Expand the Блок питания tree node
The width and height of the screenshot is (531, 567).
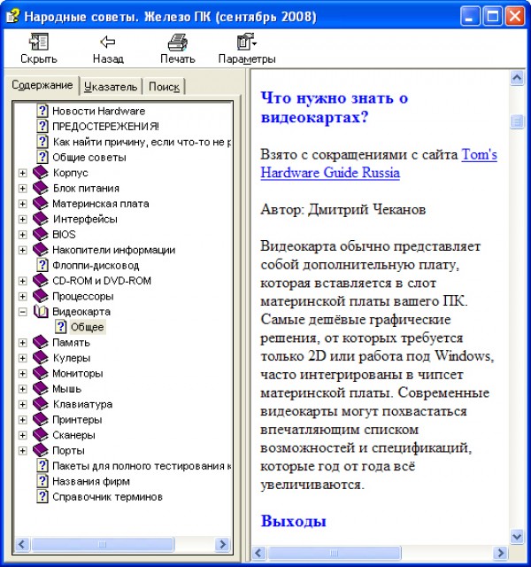tap(22, 189)
